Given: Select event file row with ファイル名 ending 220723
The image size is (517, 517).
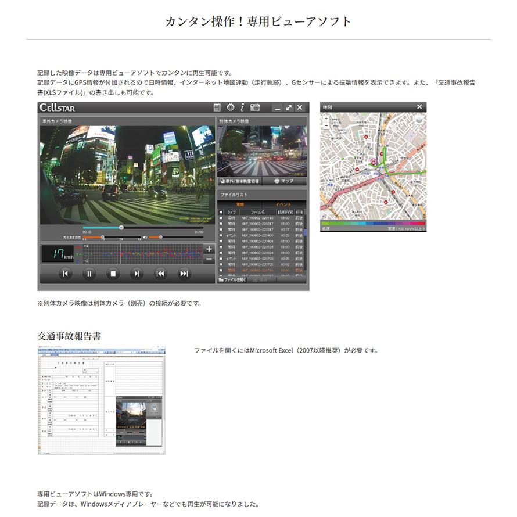Looking at the screenshot, I should pos(261,259).
